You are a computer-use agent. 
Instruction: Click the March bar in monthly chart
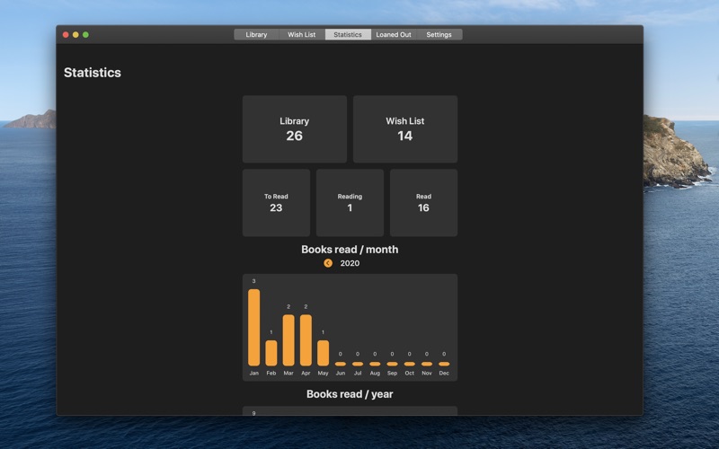[x=288, y=340]
